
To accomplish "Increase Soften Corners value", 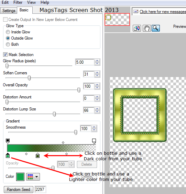I will [97, 73].
